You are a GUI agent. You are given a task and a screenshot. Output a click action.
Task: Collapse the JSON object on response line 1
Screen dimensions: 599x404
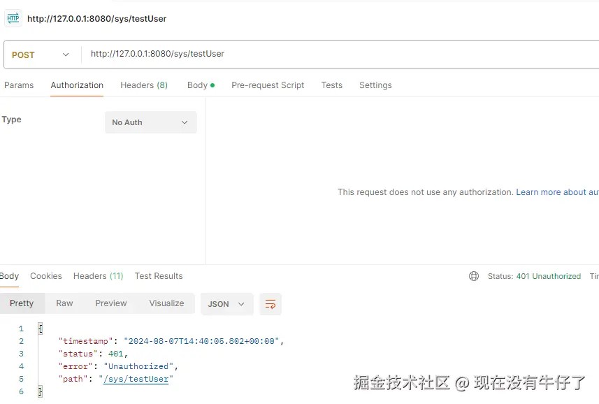(x=40, y=329)
